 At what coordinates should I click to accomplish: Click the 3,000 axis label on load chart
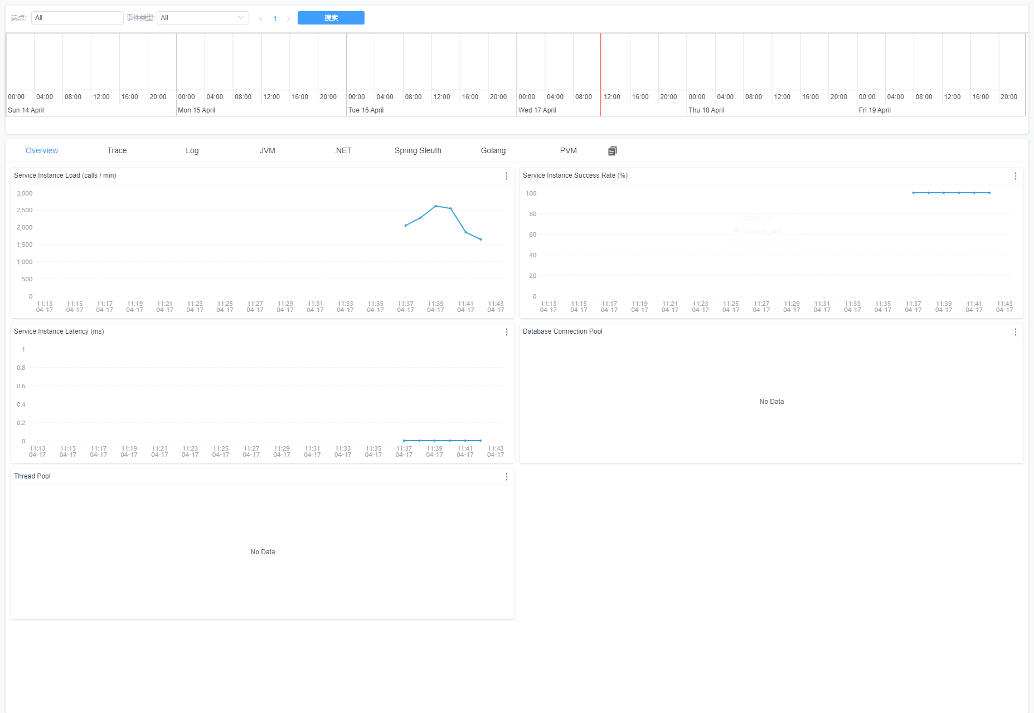(x=25, y=193)
